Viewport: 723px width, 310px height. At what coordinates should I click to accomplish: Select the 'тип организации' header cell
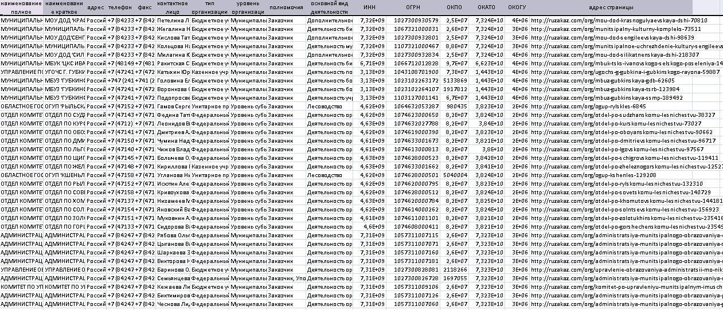(210, 7)
